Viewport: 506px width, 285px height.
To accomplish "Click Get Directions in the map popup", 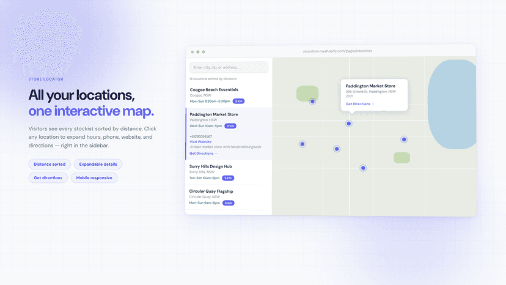I will coord(360,104).
